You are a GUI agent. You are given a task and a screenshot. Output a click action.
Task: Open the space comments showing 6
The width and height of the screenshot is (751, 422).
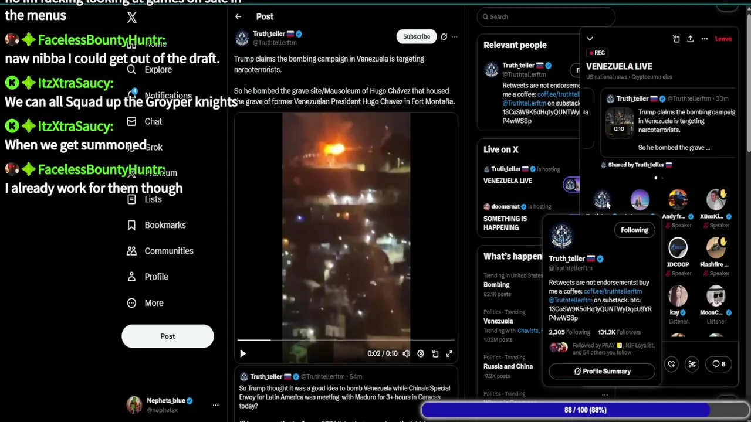click(719, 364)
